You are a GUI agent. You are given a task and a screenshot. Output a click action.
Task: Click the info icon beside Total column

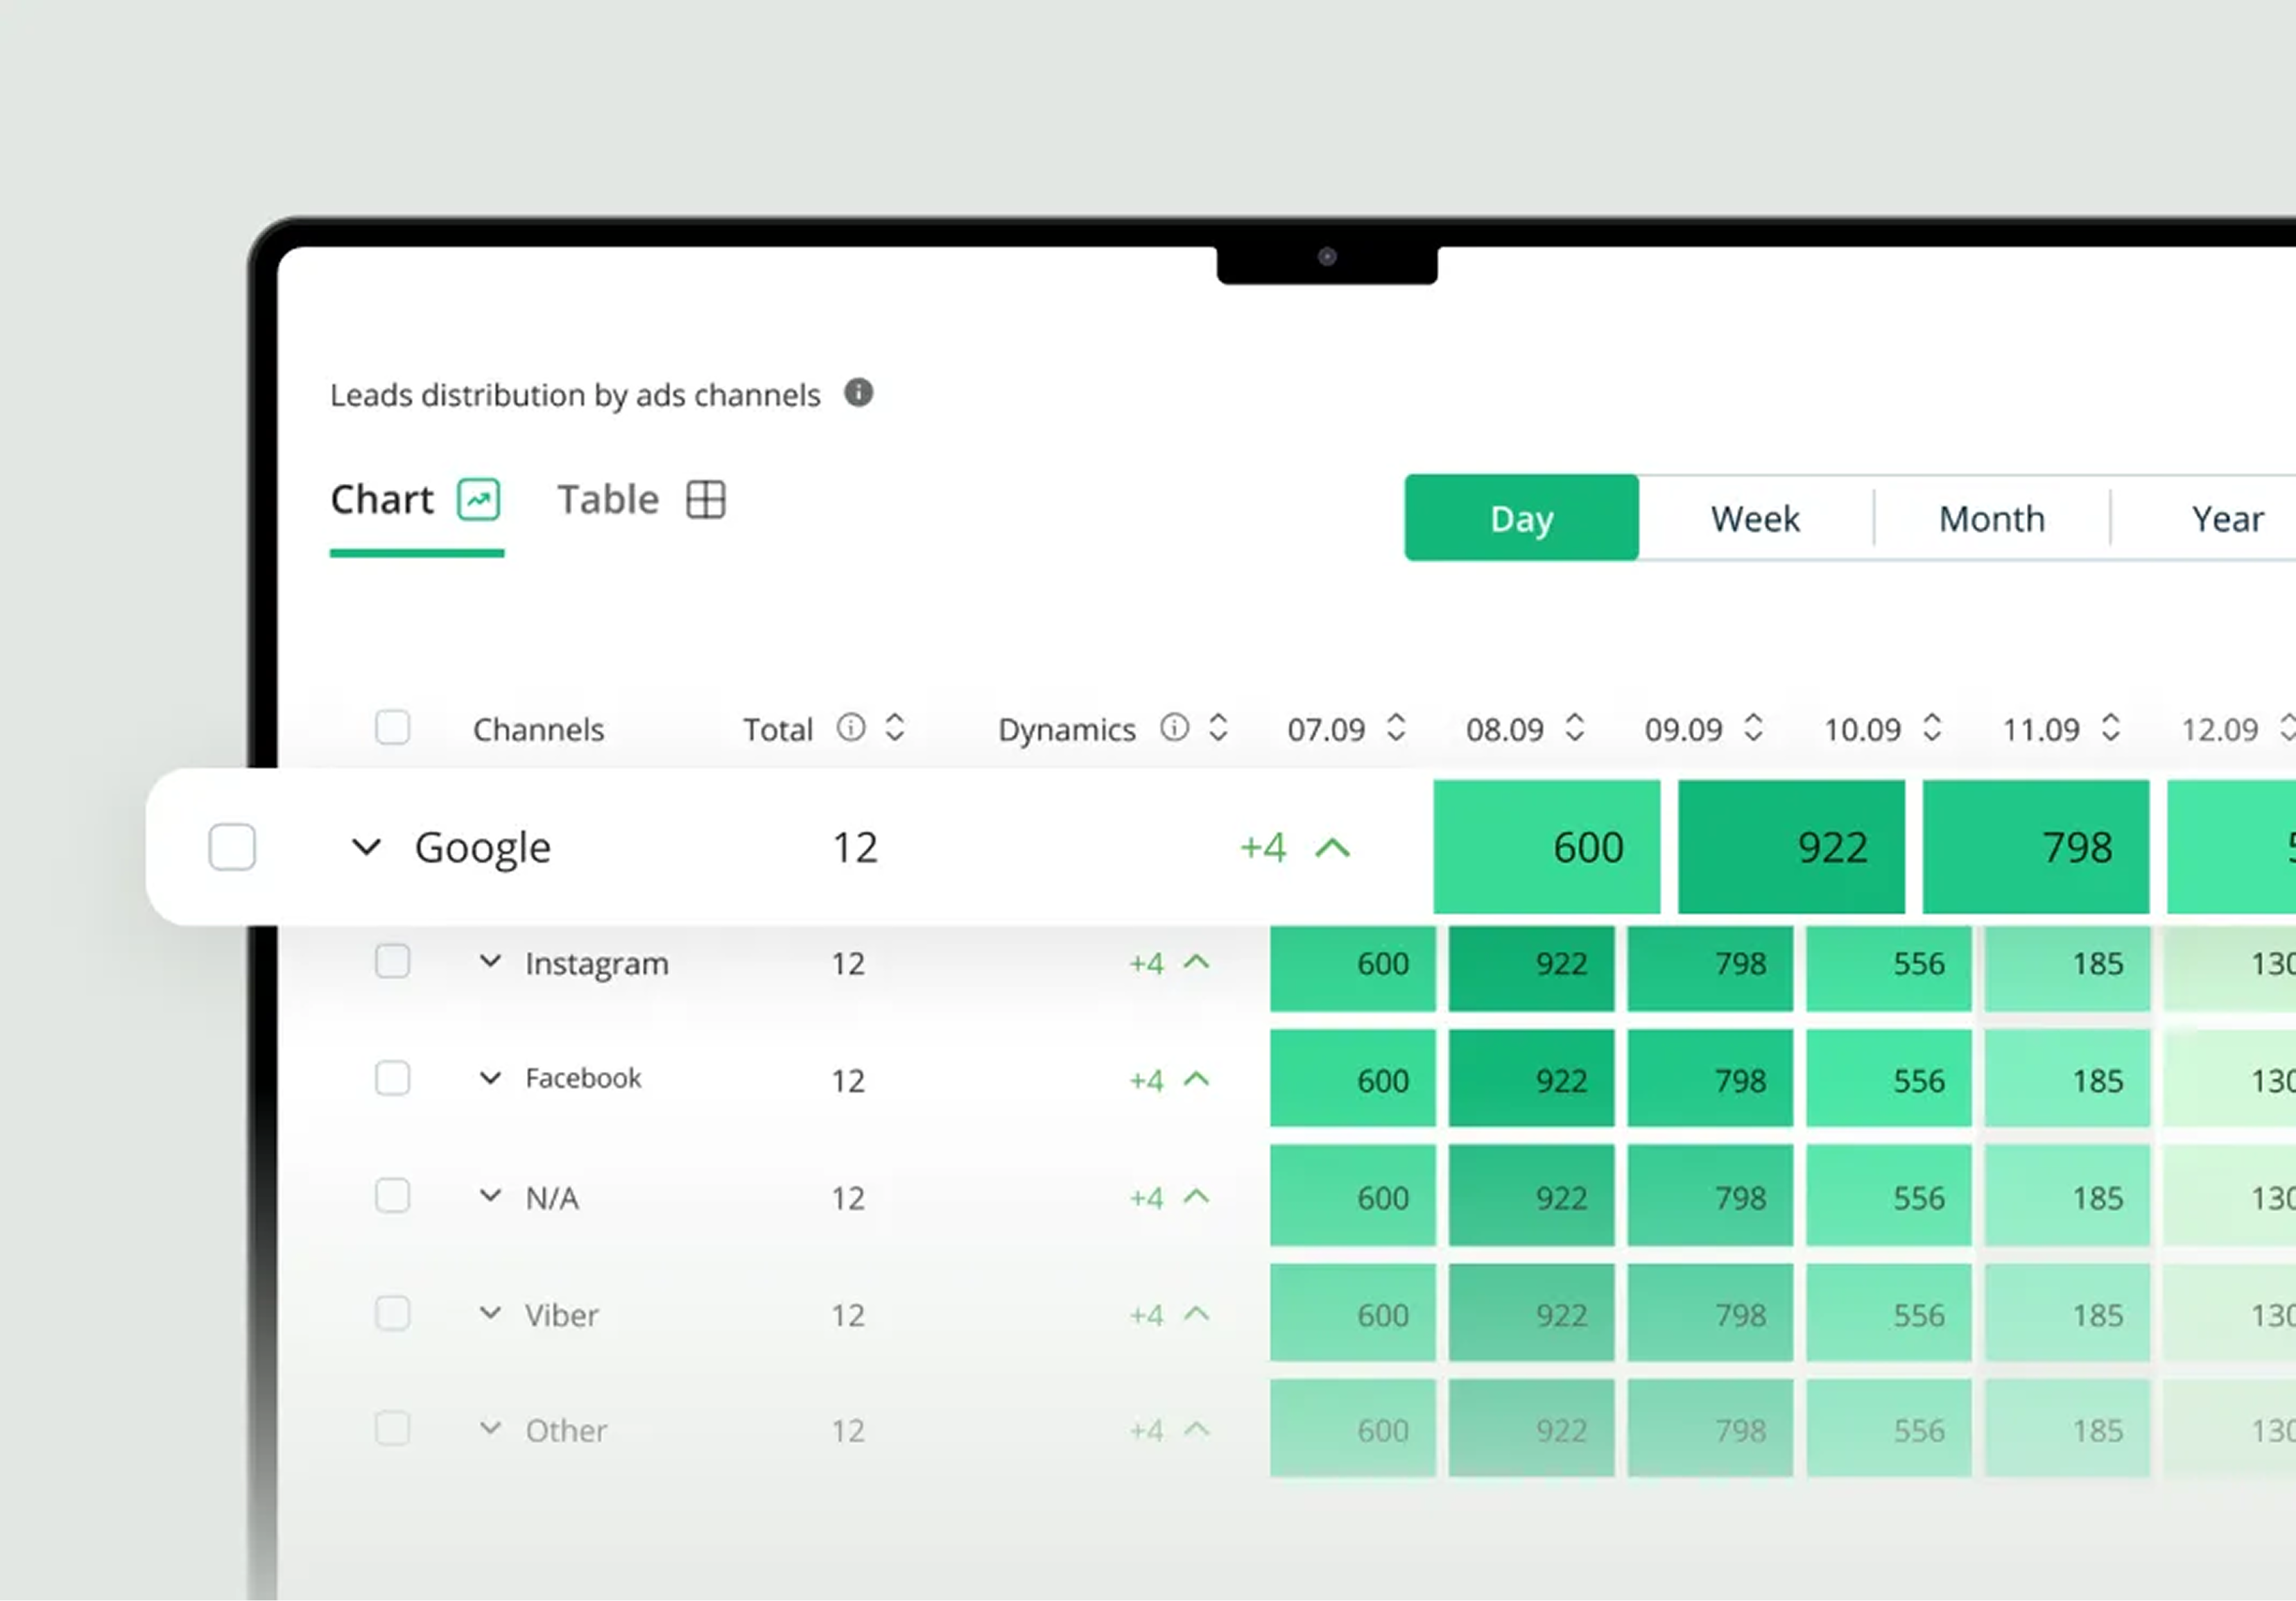(x=851, y=727)
